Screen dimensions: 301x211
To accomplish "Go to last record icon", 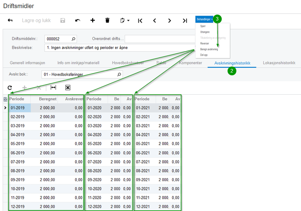I will 185,20.
